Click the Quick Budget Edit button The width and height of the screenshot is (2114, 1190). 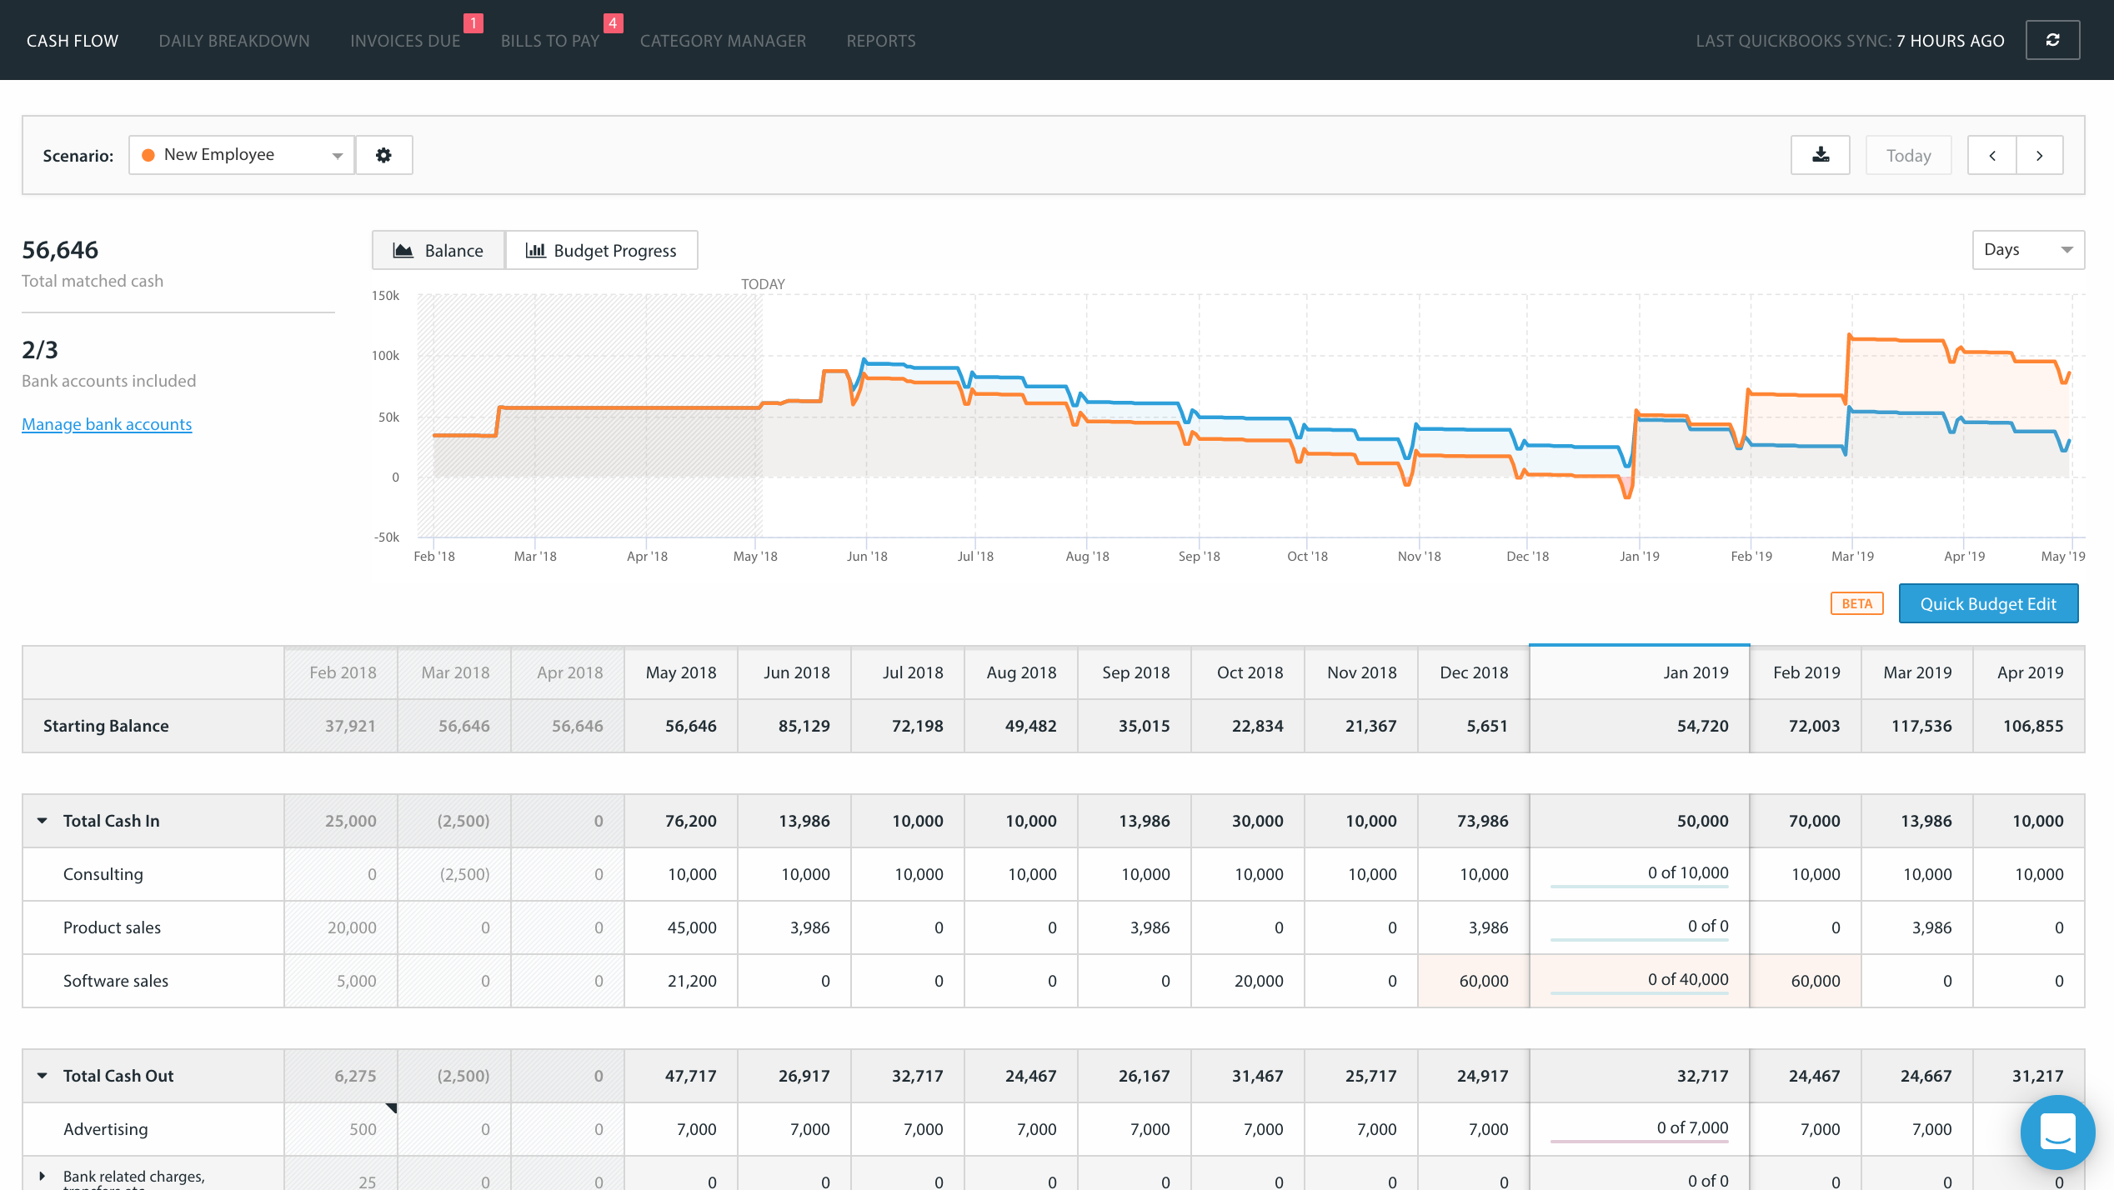(x=1987, y=603)
